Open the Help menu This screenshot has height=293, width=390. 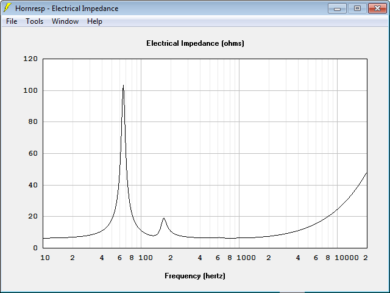click(94, 21)
